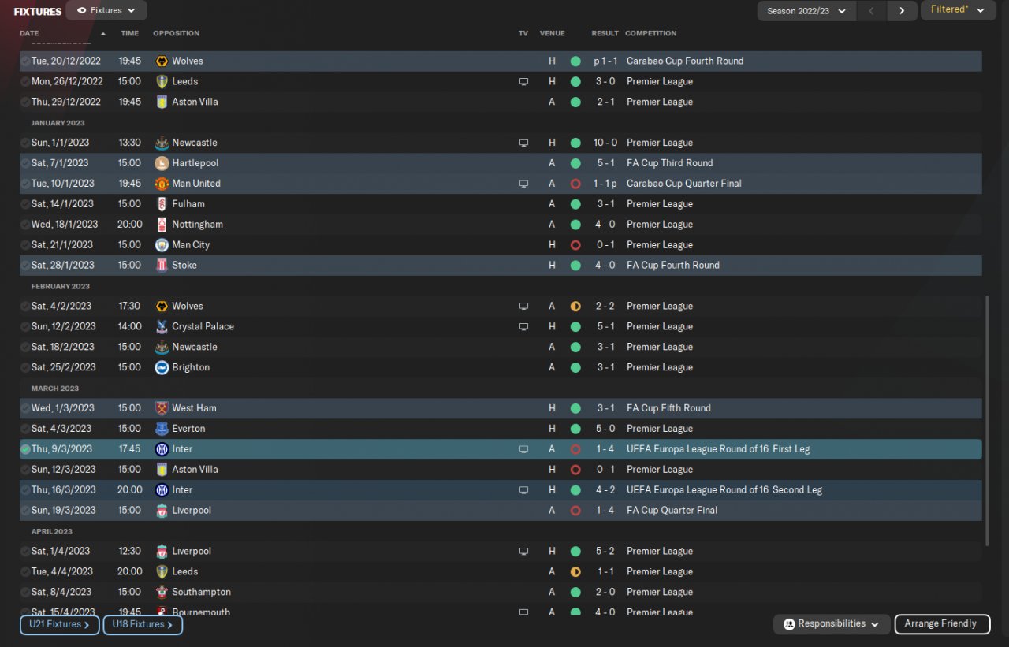The image size is (1009, 647).
Task: Click the Wolves club badge on 20/12/2022
Action: point(162,61)
